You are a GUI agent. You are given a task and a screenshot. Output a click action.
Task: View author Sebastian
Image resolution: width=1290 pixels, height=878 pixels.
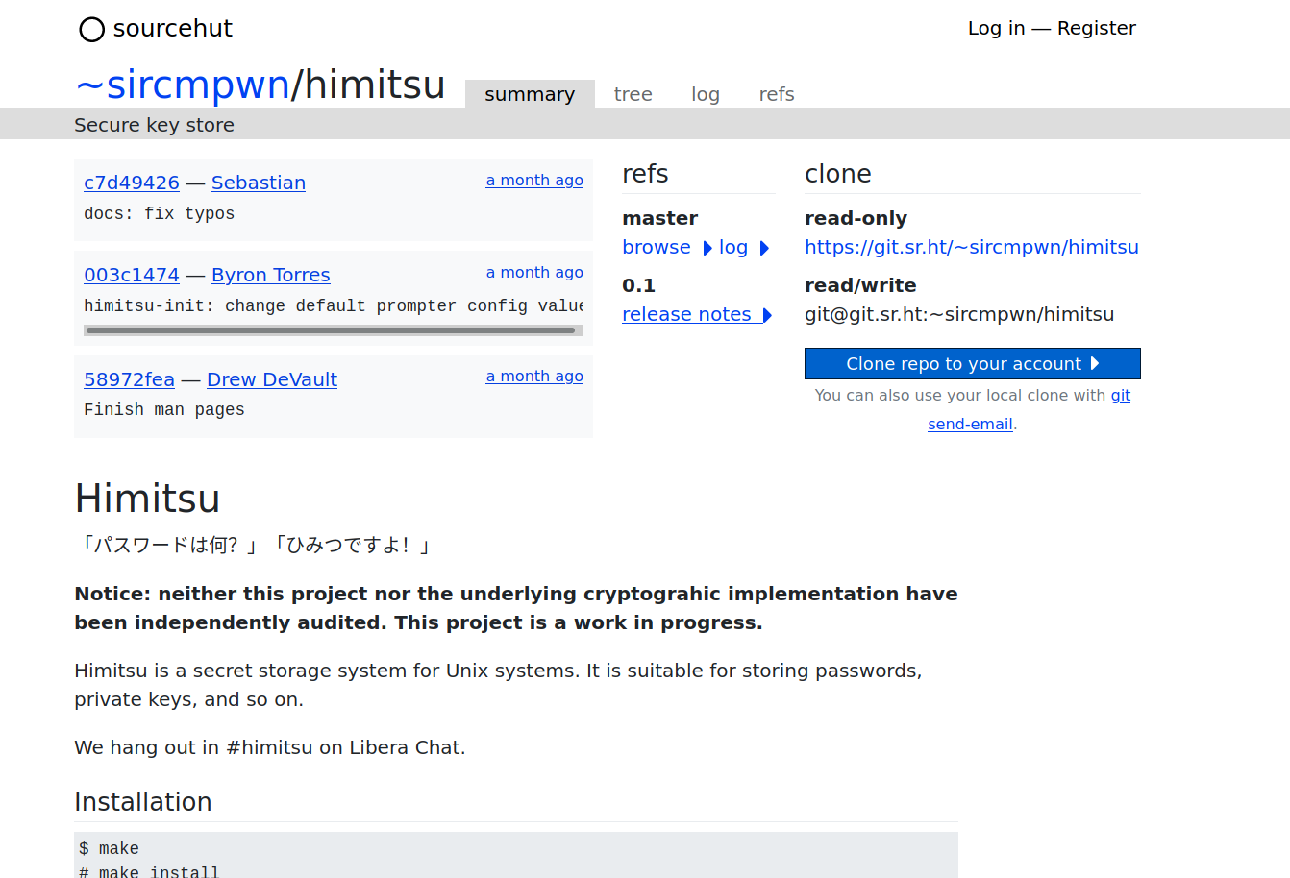259,183
